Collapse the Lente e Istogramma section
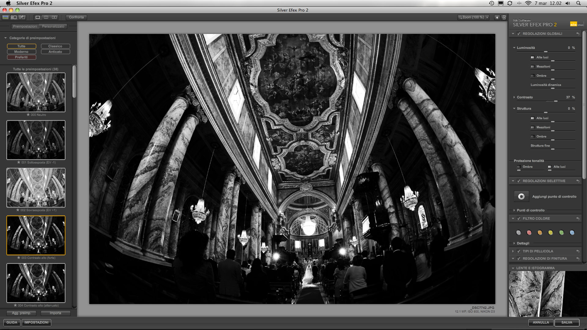 coord(513,268)
